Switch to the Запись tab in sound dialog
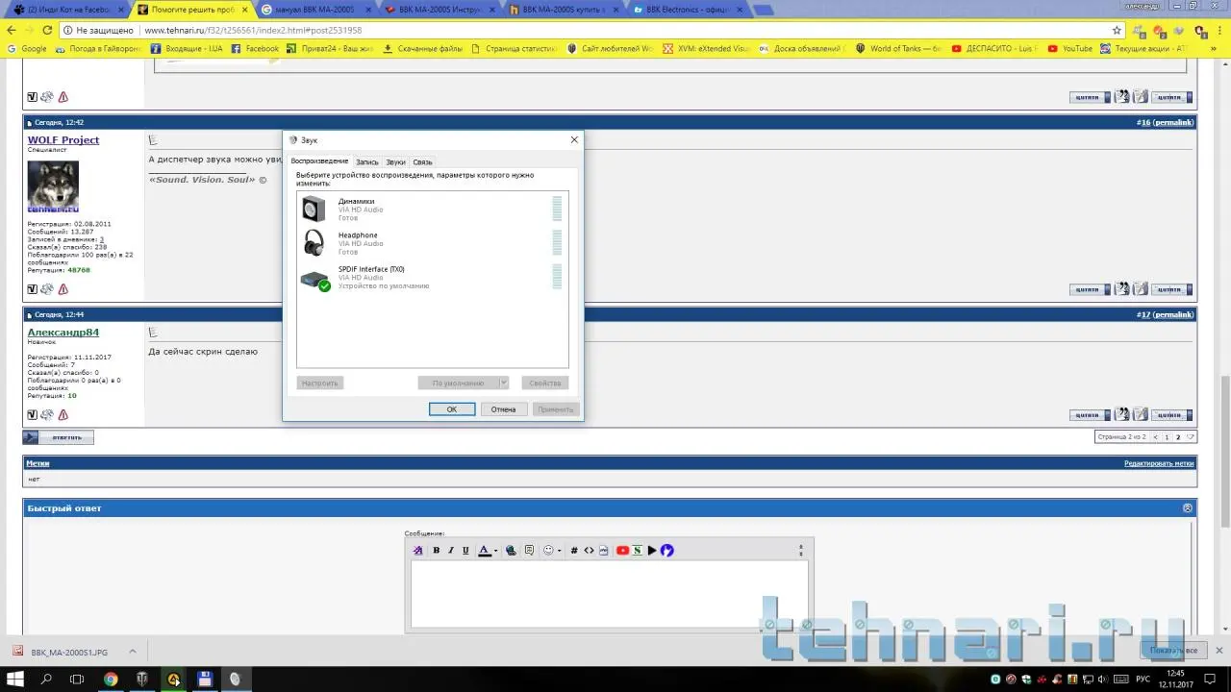Screen dimensions: 1231x692 coord(366,162)
